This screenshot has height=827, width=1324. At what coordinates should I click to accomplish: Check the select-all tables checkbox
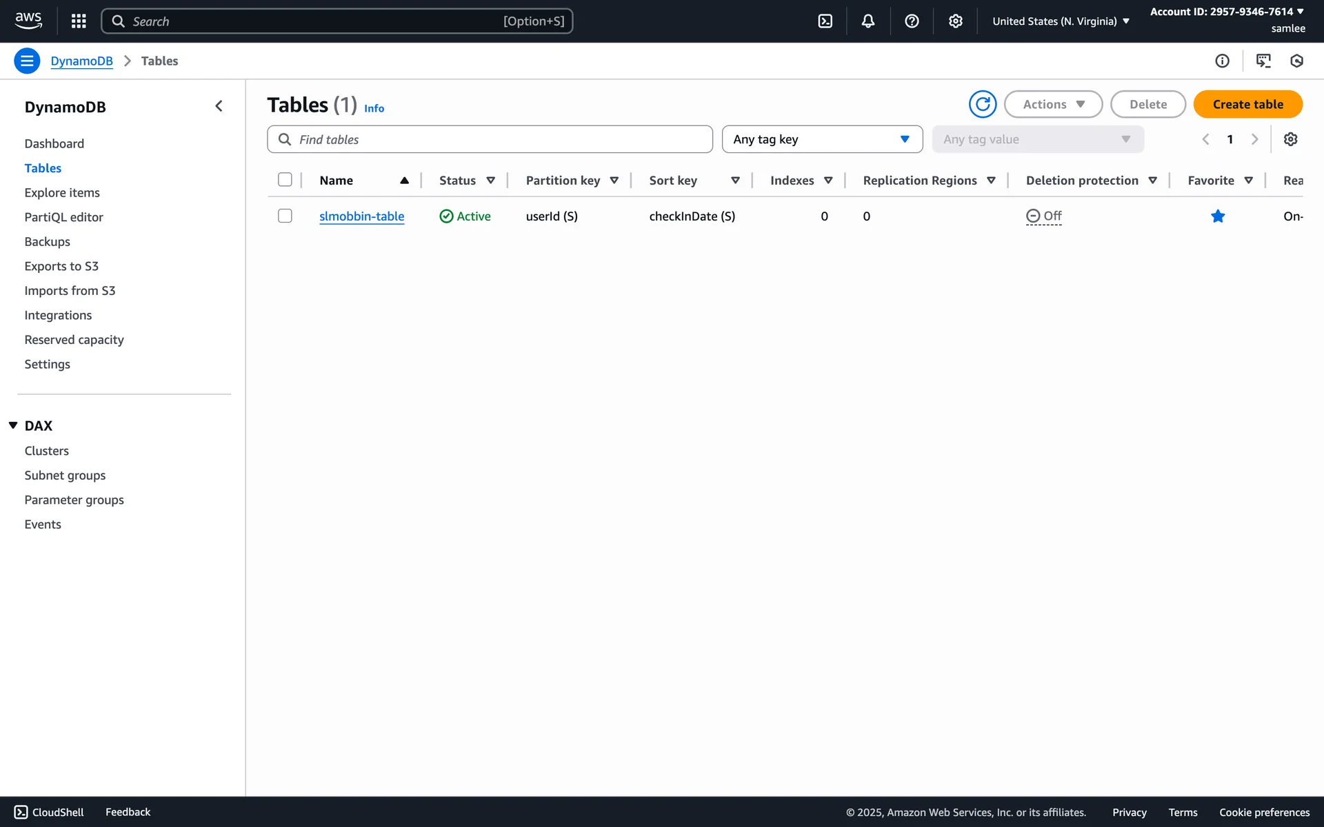(285, 180)
